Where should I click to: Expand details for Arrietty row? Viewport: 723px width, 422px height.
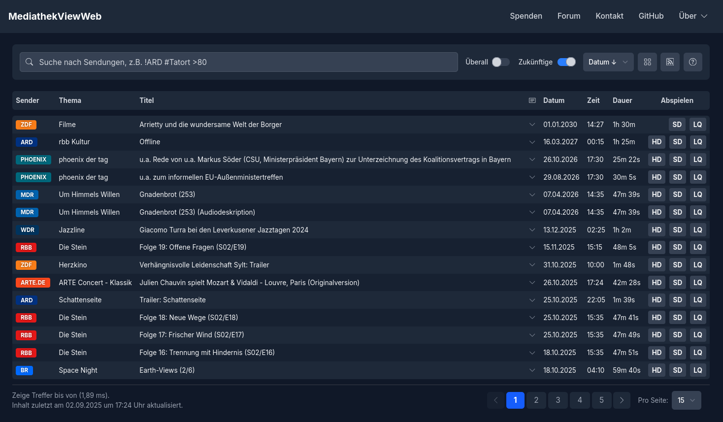tap(532, 125)
